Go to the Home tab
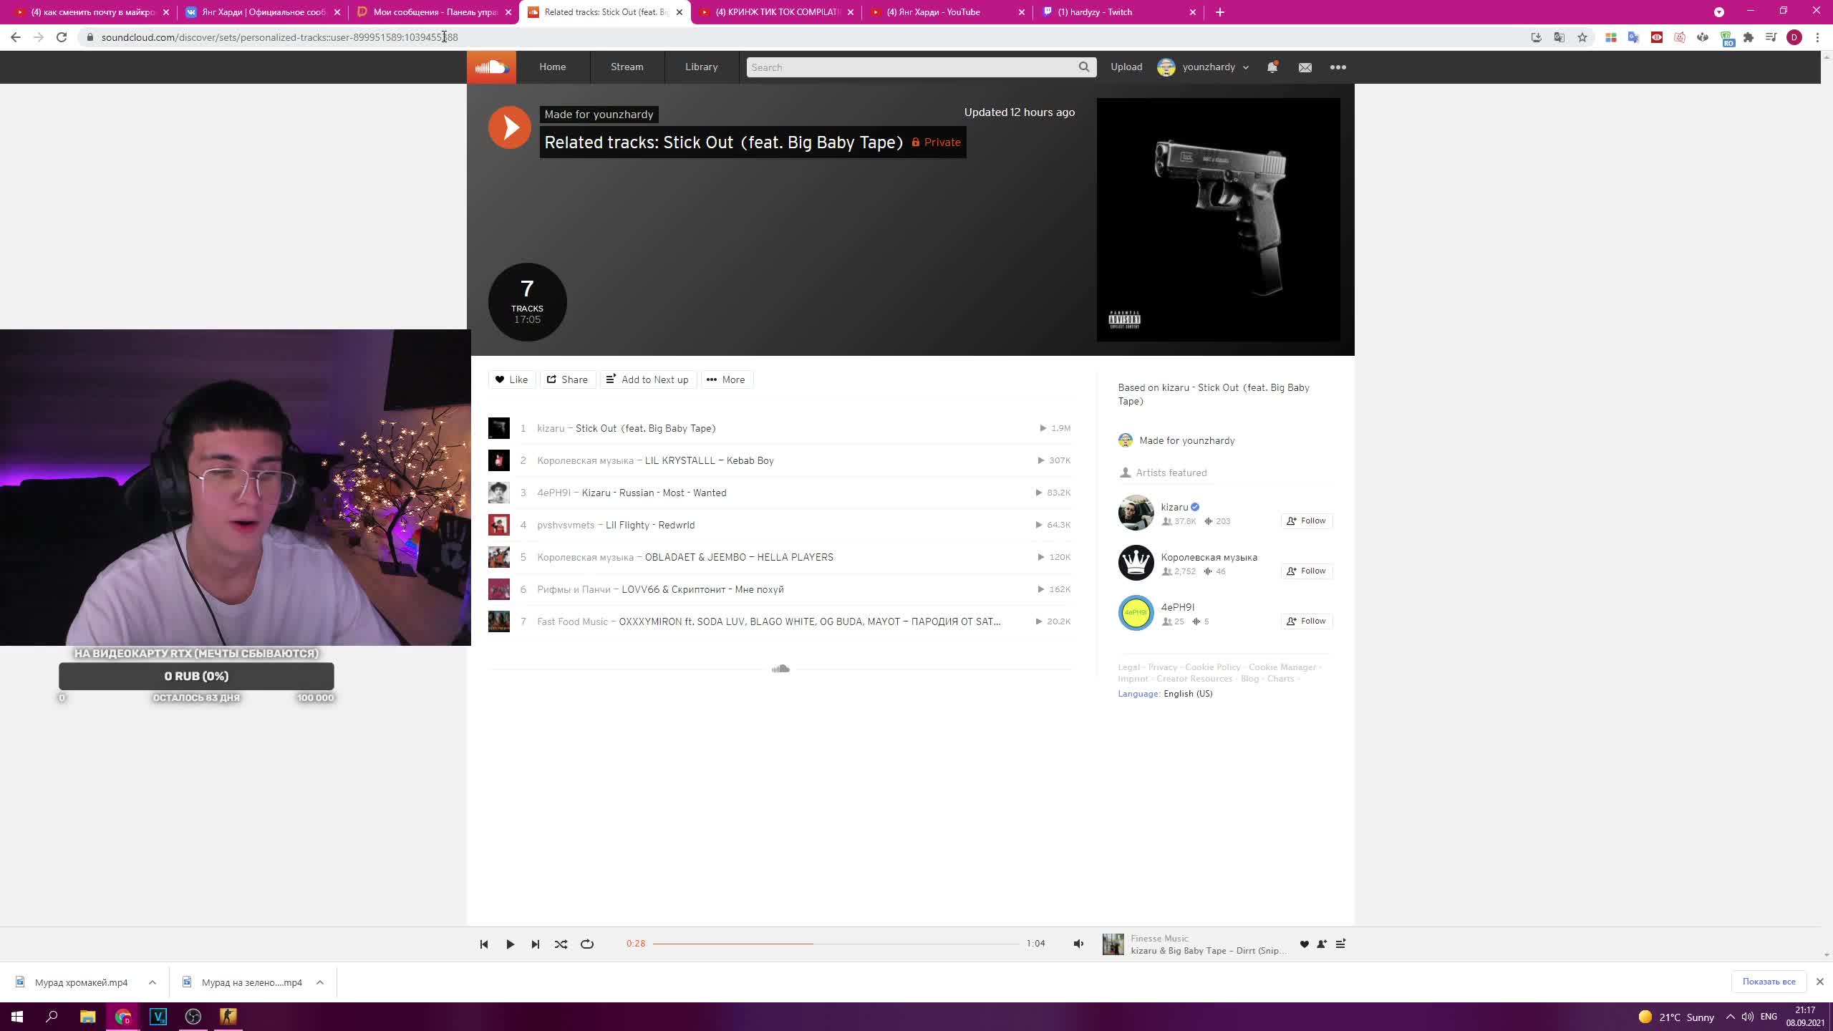1833x1031 pixels. (x=553, y=67)
